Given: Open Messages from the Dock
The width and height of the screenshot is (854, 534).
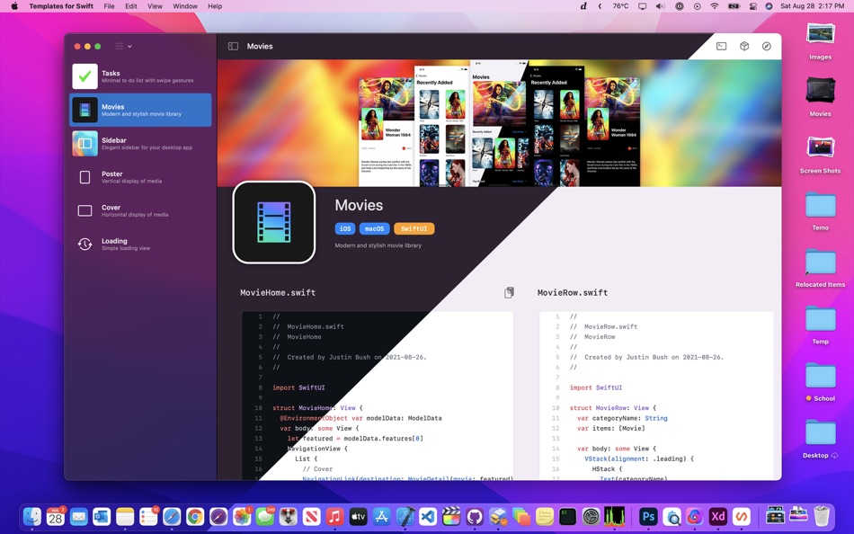Looking at the screenshot, I should [264, 516].
